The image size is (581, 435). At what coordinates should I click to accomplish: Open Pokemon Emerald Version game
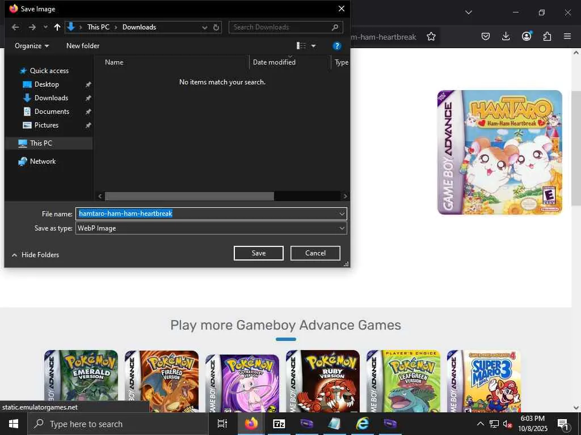(x=81, y=381)
